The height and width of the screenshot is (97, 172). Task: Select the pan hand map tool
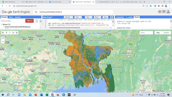pyautogui.click(x=3, y=33)
